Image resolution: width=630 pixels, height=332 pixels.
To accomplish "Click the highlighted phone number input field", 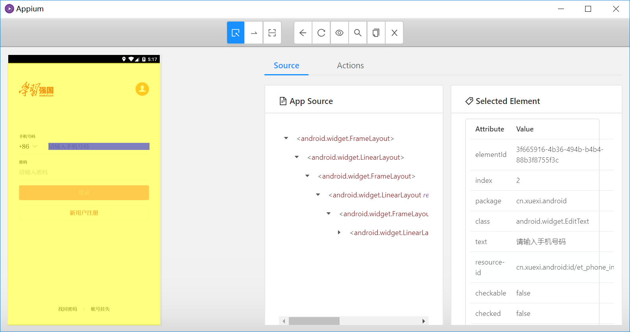I will (x=99, y=146).
